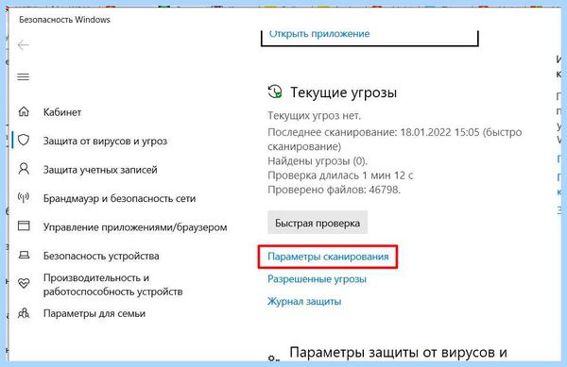Open Параметры сканирования link
This screenshot has width=567, height=367.
pos(328,257)
